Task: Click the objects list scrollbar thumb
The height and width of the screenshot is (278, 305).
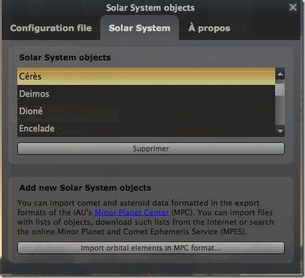Action: [x=280, y=90]
